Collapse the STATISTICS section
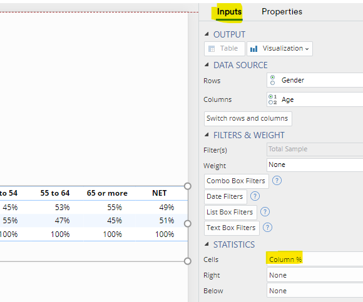 coord(207,244)
